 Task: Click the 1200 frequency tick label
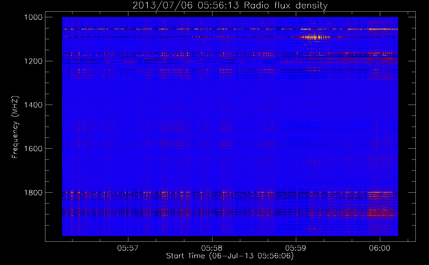point(33,61)
